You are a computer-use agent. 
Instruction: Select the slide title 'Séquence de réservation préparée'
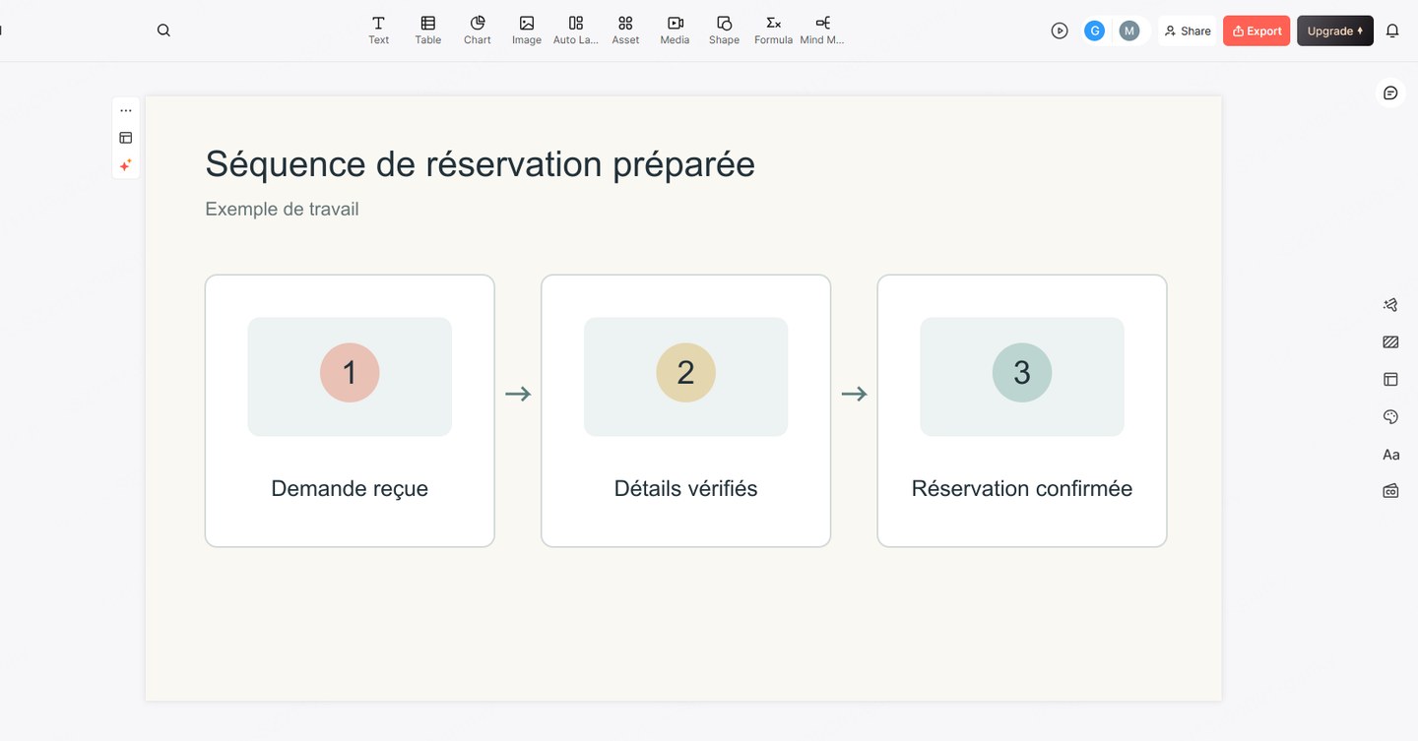[480, 164]
